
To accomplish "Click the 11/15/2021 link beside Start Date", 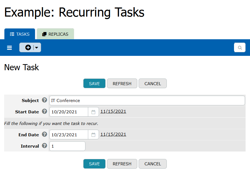I will pos(113,111).
